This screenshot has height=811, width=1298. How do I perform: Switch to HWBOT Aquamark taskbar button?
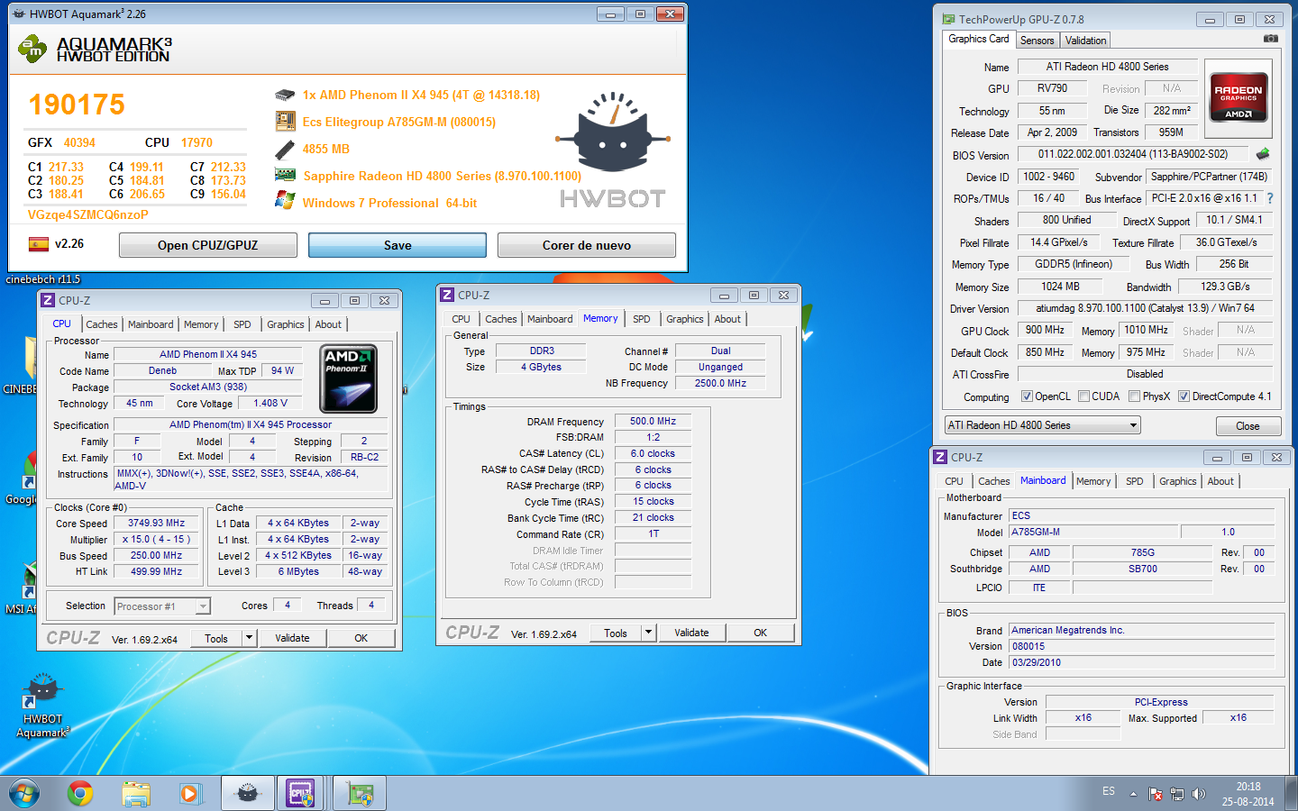tap(247, 794)
